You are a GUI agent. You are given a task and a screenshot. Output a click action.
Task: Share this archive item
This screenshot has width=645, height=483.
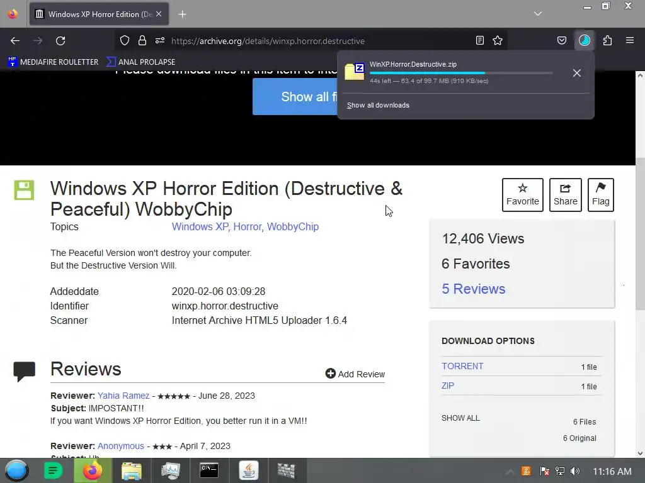pyautogui.click(x=566, y=195)
